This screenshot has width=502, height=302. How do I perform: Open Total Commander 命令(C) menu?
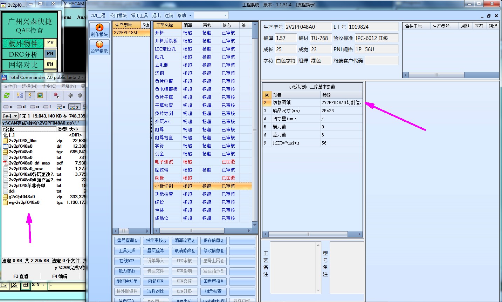[x=49, y=86]
